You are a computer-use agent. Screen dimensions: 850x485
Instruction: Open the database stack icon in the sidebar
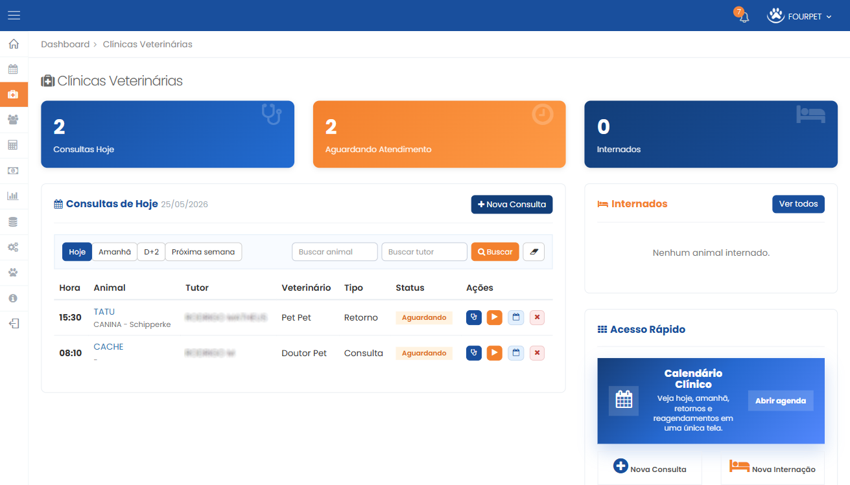tap(14, 221)
